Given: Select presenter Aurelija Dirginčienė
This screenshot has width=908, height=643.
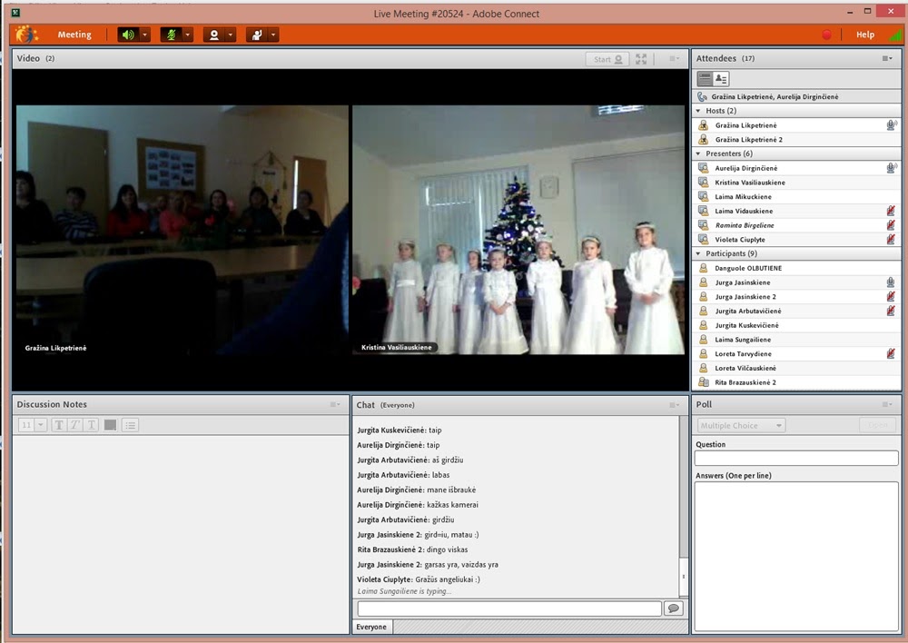Looking at the screenshot, I should click(796, 168).
